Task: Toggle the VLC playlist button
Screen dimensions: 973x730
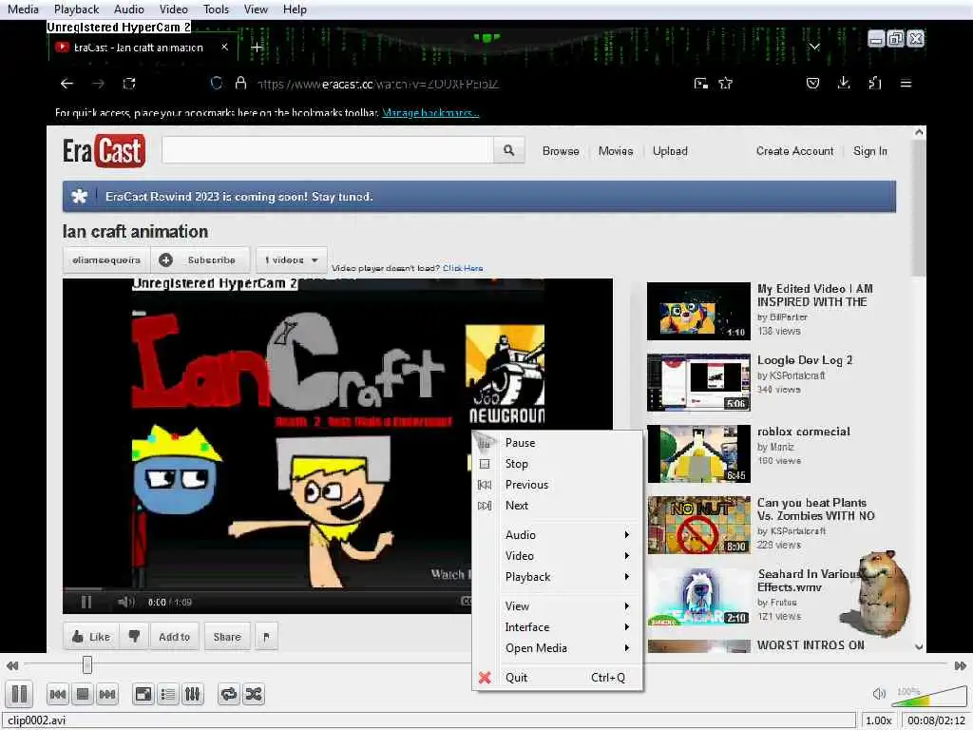Action: pos(168,694)
